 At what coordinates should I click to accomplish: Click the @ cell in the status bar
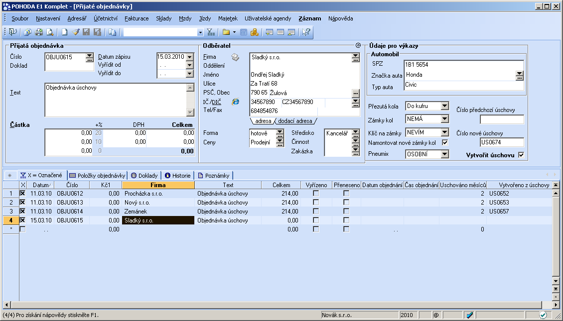tap(436, 315)
